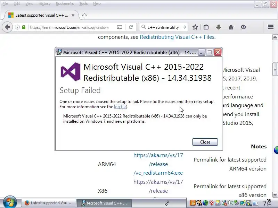Open the downloads arrow panel

[x=219, y=27]
